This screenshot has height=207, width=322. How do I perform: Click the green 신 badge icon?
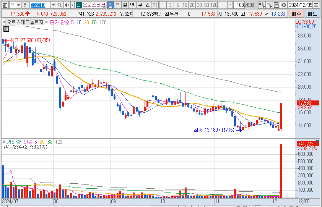[78, 5]
